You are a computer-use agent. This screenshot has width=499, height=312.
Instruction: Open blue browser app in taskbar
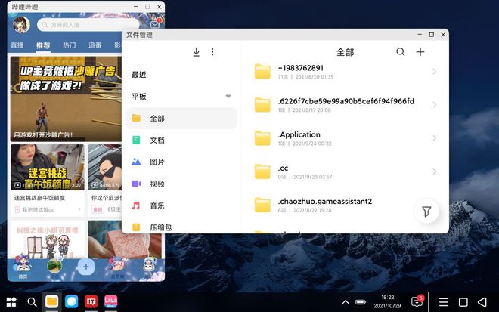(72, 302)
